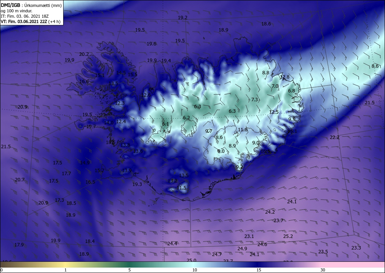Select the '13.9' map value
This screenshot has height=273, width=385.
point(127,170)
